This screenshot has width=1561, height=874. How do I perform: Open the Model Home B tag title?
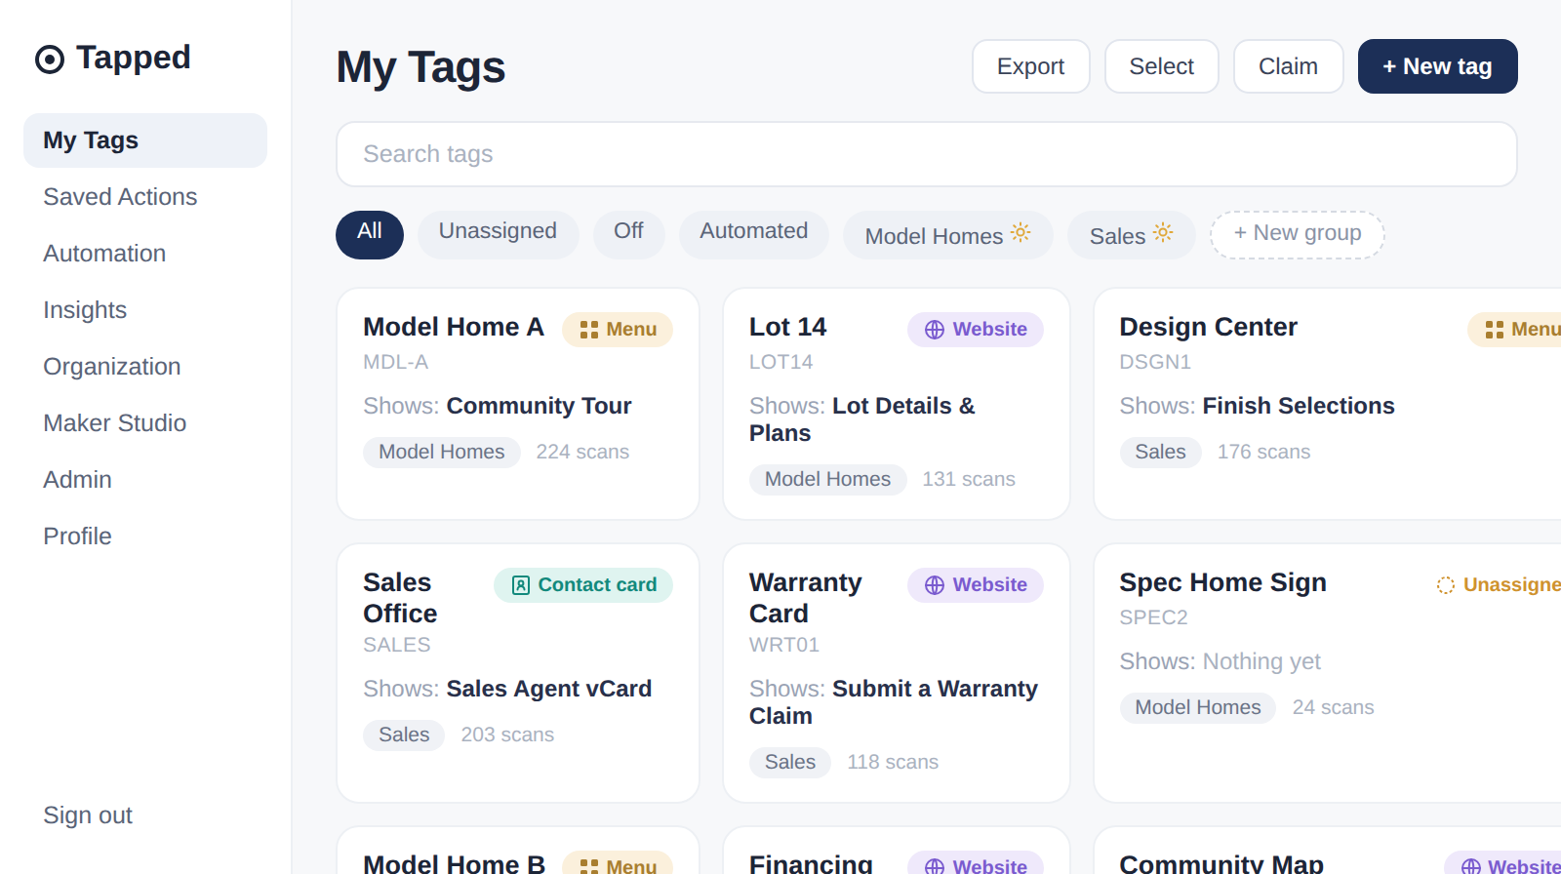pos(454,863)
